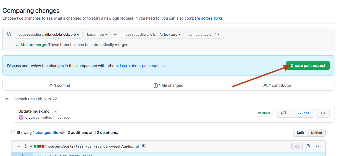Expand commit message ellipsis button
The image size is (338, 156).
tap(55, 111)
